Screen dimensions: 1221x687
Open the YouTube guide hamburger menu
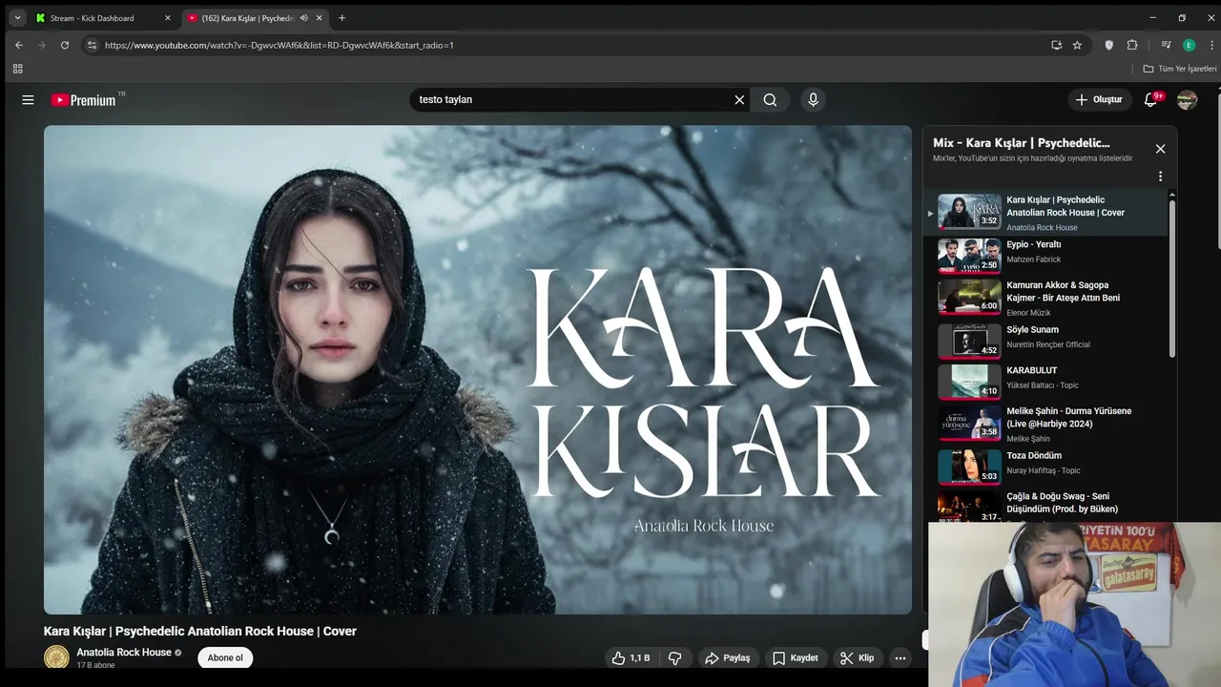coord(28,99)
